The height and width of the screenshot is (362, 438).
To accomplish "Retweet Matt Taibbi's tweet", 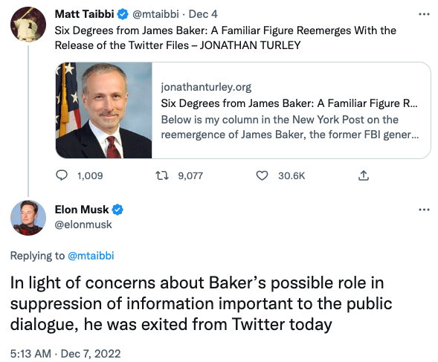I will coord(161,175).
